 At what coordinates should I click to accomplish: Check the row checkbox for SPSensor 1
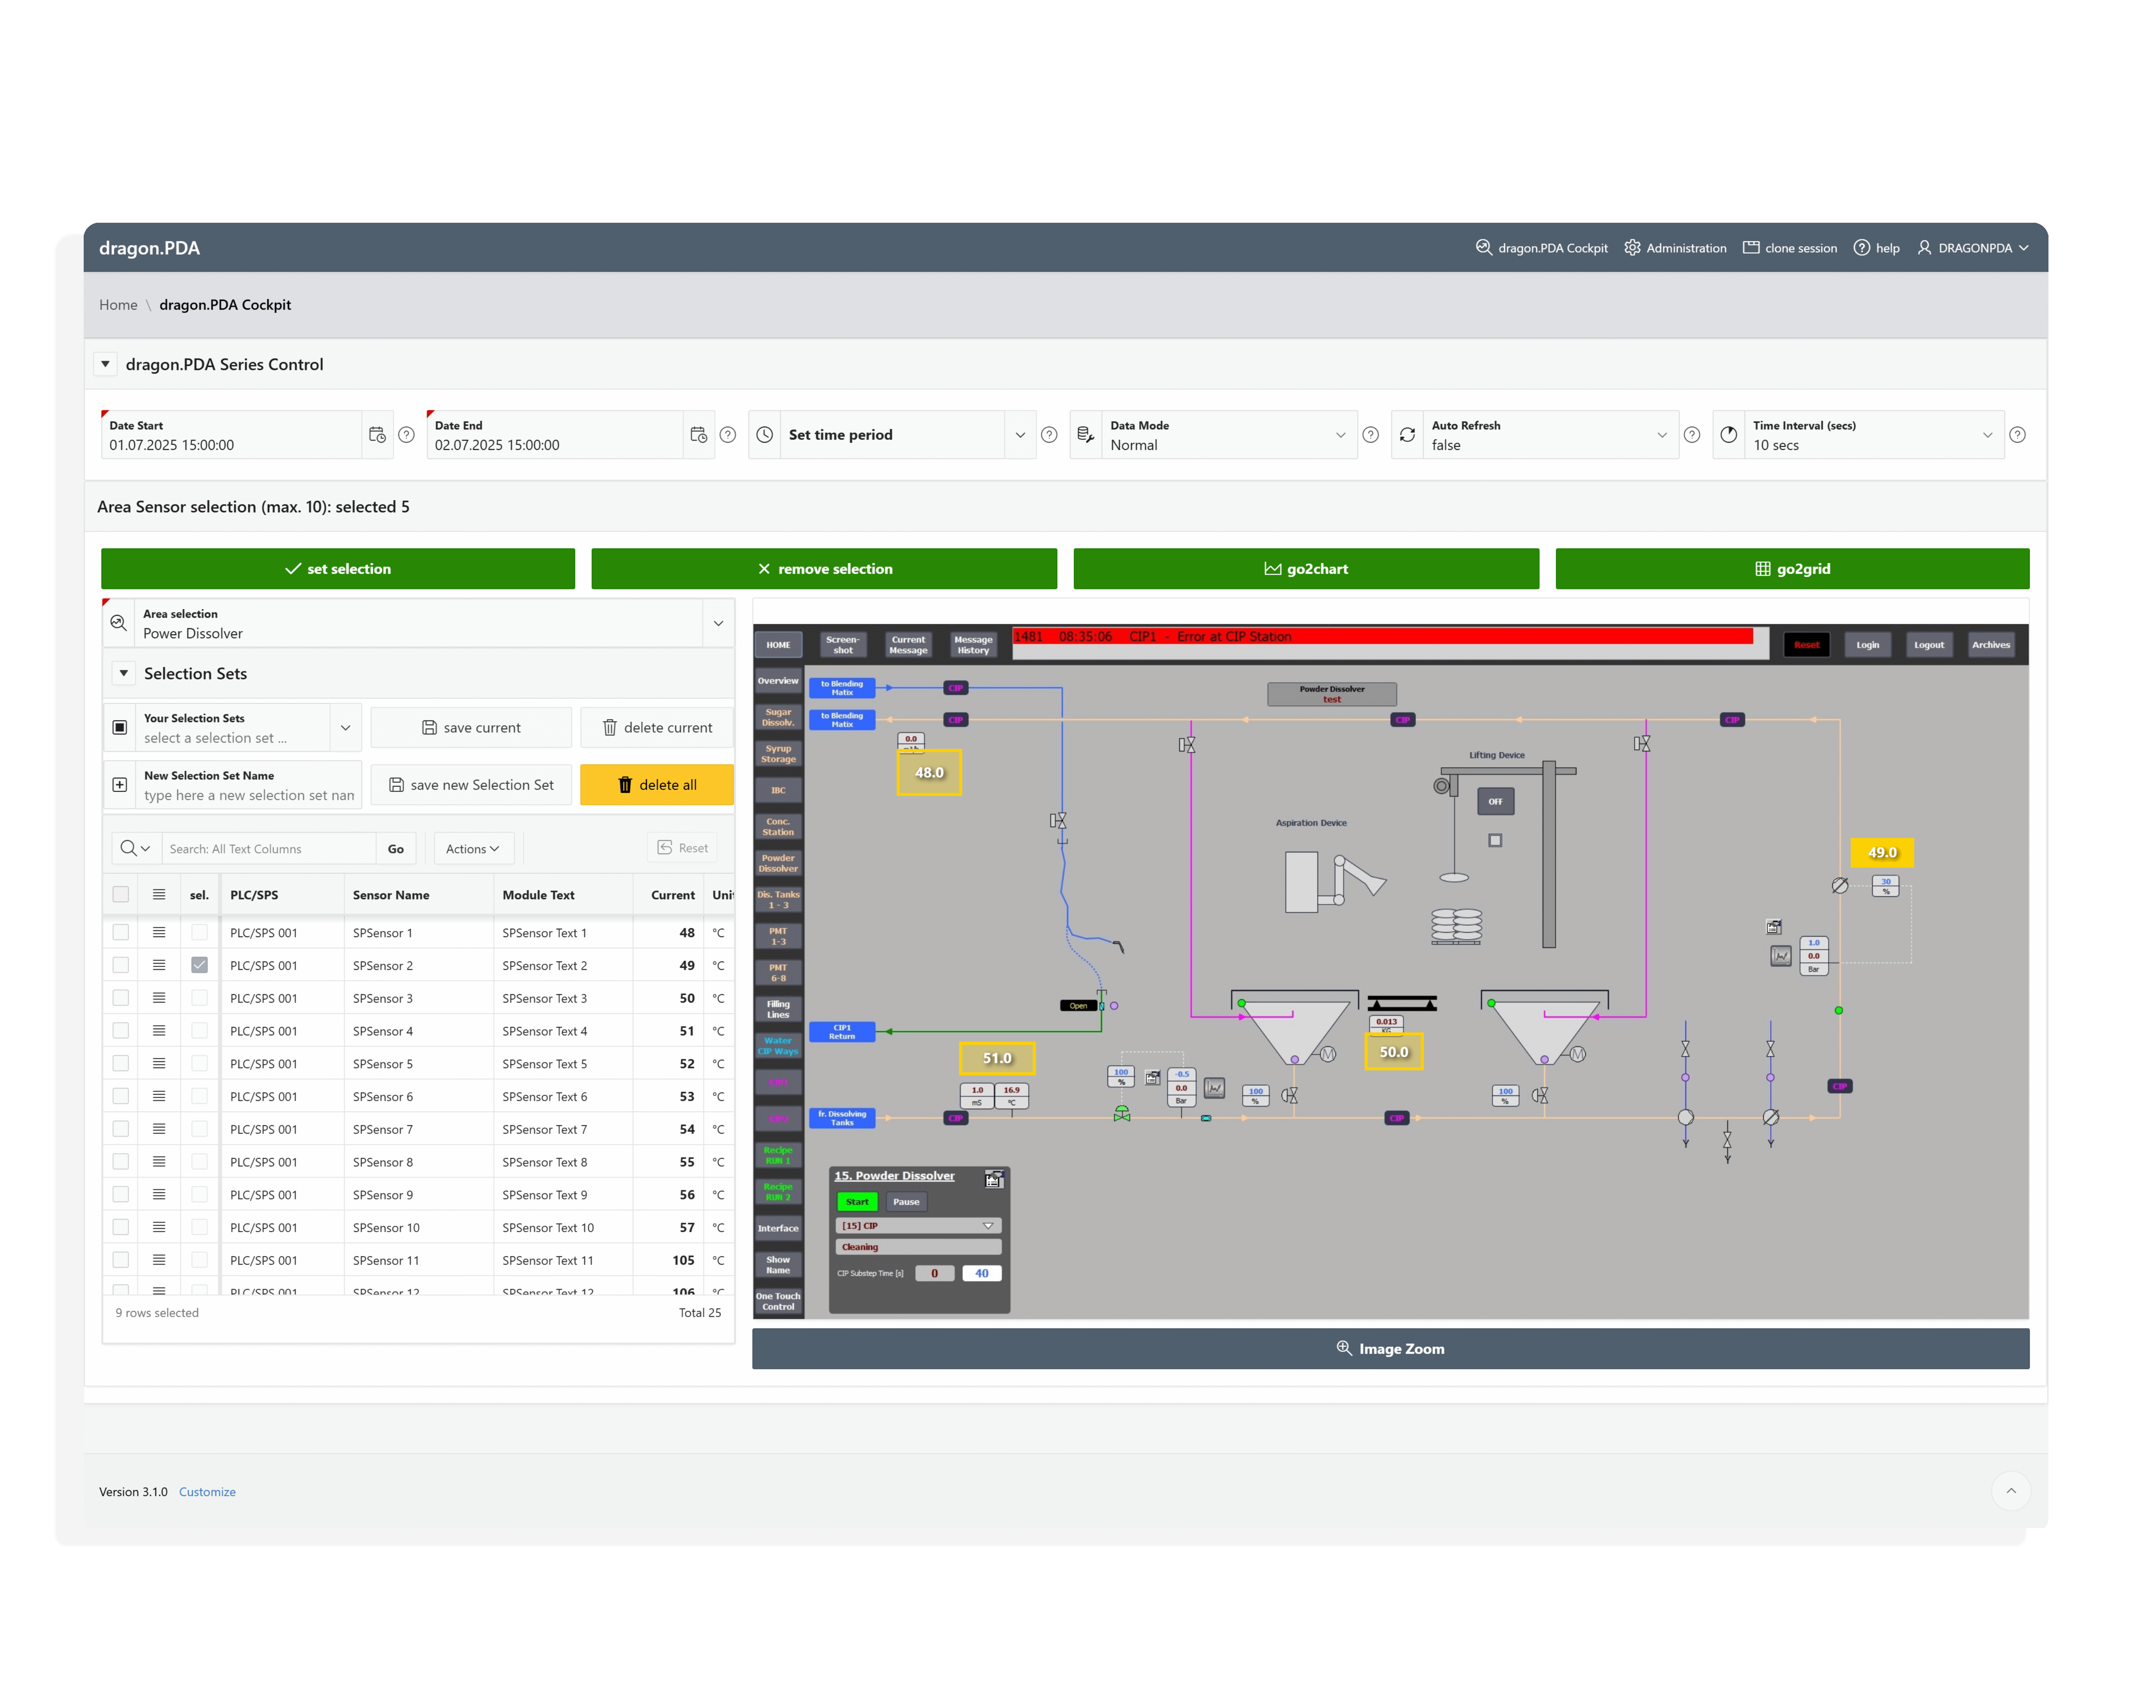click(121, 932)
